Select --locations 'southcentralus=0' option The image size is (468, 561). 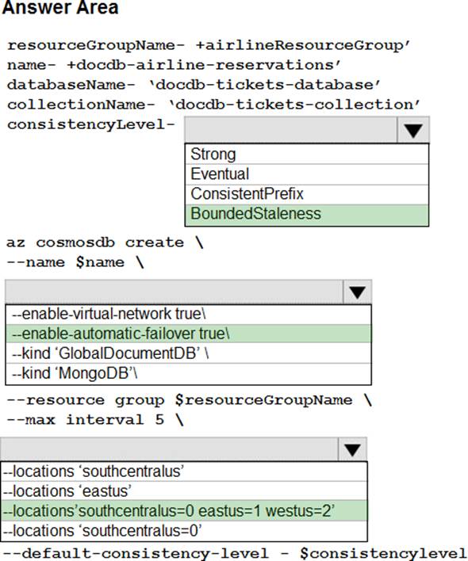184,531
